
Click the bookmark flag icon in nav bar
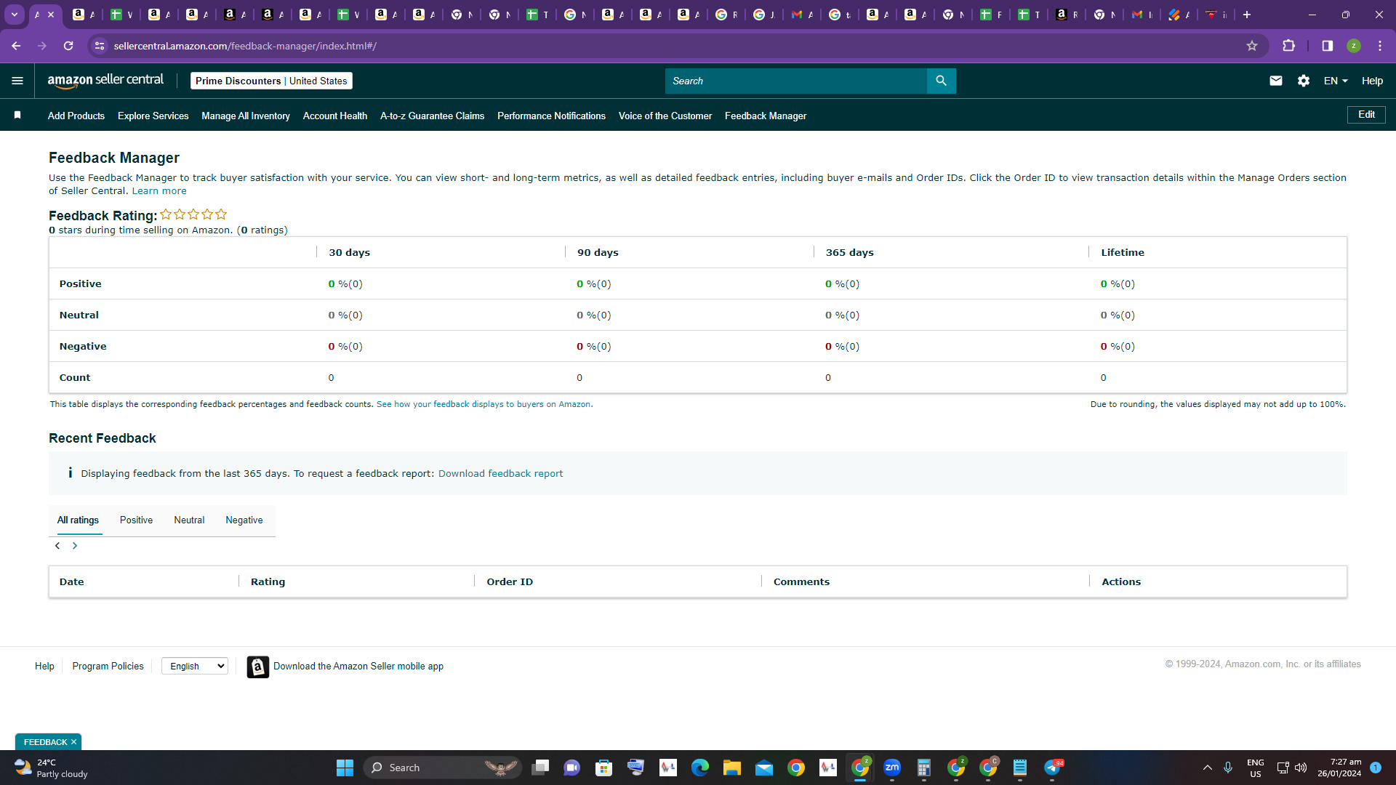tap(17, 115)
